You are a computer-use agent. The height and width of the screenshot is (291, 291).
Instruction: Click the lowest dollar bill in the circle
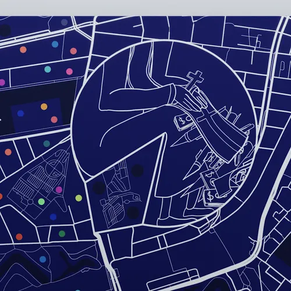tap(211, 197)
